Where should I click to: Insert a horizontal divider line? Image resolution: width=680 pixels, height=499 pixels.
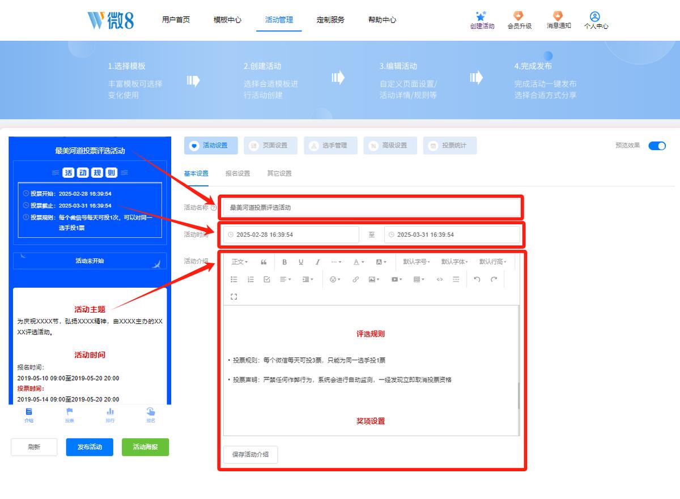pos(456,279)
